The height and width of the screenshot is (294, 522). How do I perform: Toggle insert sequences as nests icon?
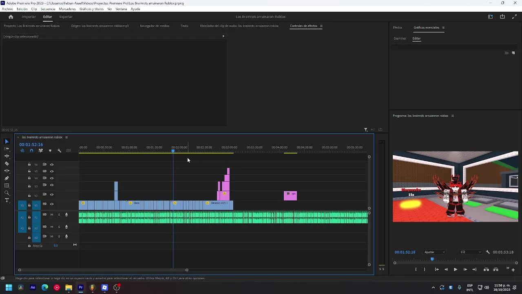click(x=22, y=151)
